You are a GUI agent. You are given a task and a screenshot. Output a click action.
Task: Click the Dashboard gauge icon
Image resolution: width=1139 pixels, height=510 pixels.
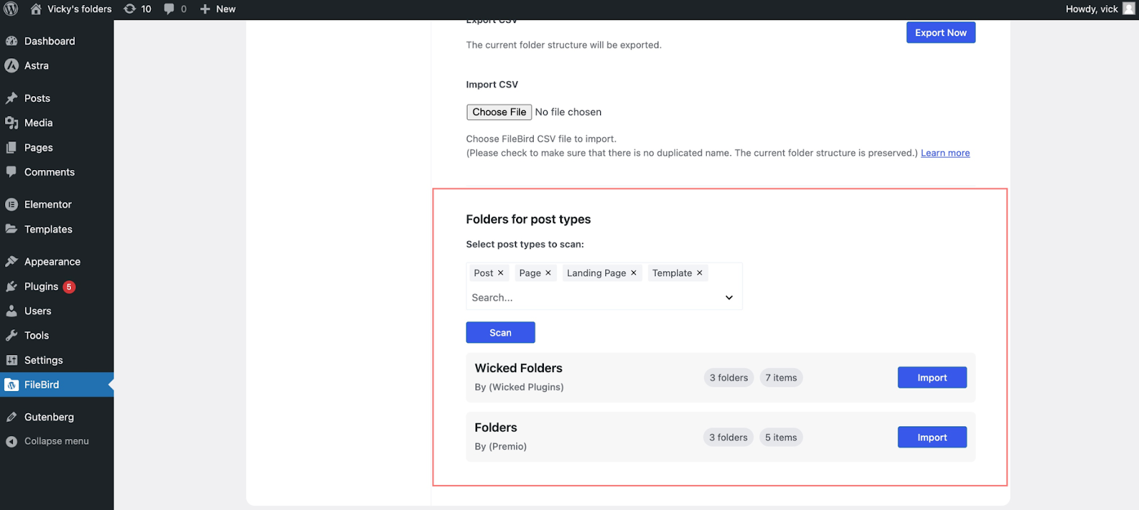(11, 41)
